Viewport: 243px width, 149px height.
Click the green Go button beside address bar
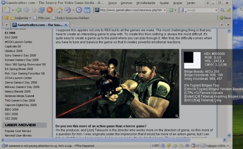pyautogui.click(x=171, y=10)
